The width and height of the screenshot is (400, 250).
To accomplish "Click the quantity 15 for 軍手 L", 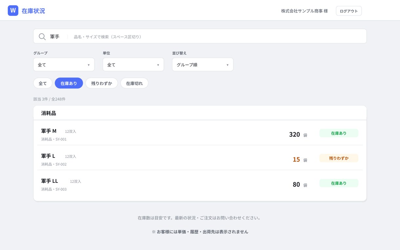I will click(296, 159).
